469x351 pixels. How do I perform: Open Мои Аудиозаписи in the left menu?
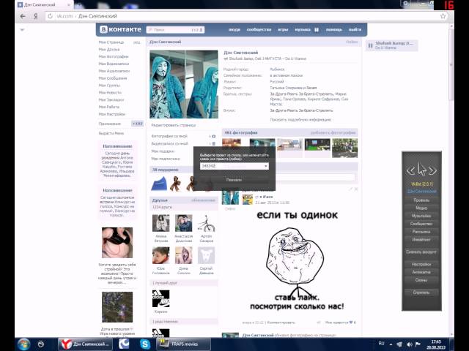click(114, 71)
